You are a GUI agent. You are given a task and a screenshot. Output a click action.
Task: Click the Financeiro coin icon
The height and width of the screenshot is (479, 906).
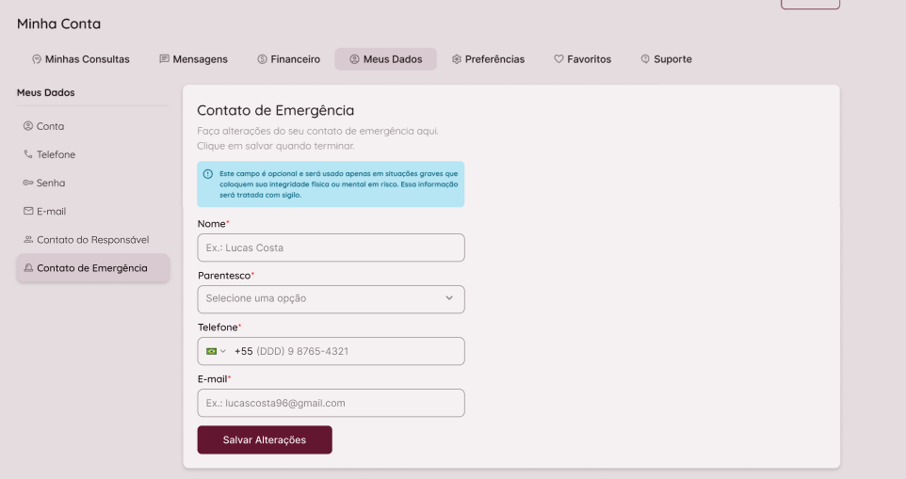tap(262, 59)
